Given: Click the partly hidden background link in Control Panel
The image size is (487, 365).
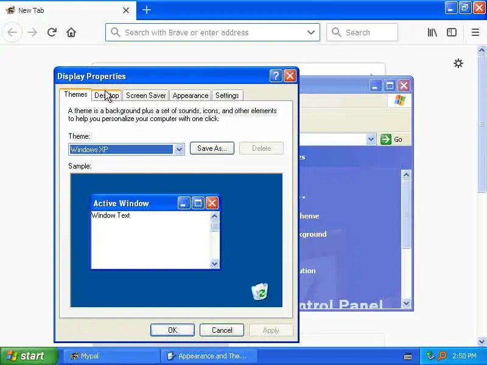Looking at the screenshot, I should pyautogui.click(x=312, y=234).
